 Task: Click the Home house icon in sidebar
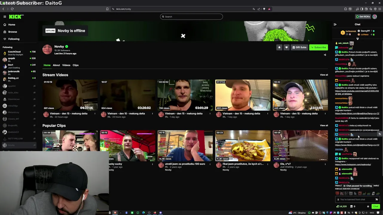(5, 24)
